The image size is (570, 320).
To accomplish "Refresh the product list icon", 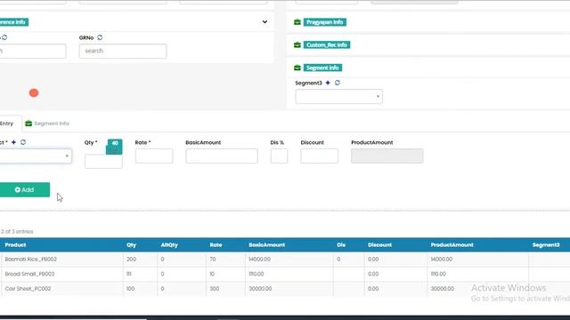I will (23, 142).
